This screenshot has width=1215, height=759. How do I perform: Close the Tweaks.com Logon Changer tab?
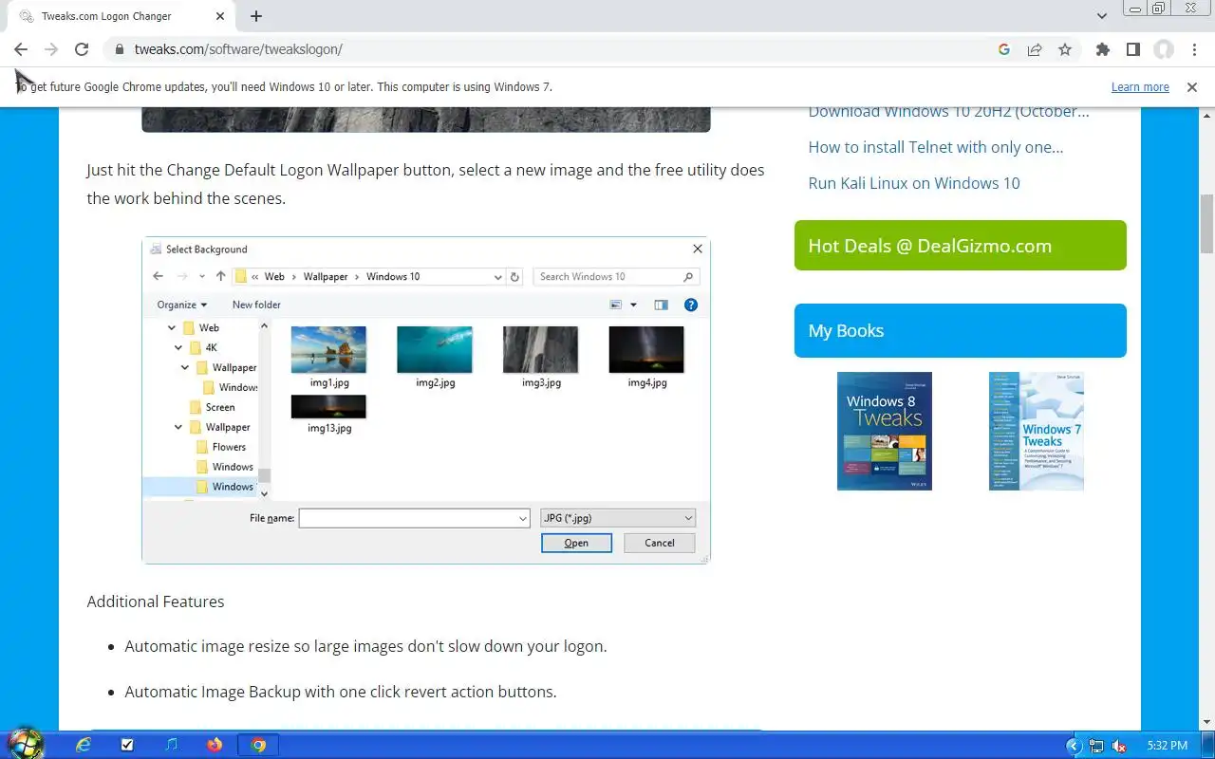[220, 16]
